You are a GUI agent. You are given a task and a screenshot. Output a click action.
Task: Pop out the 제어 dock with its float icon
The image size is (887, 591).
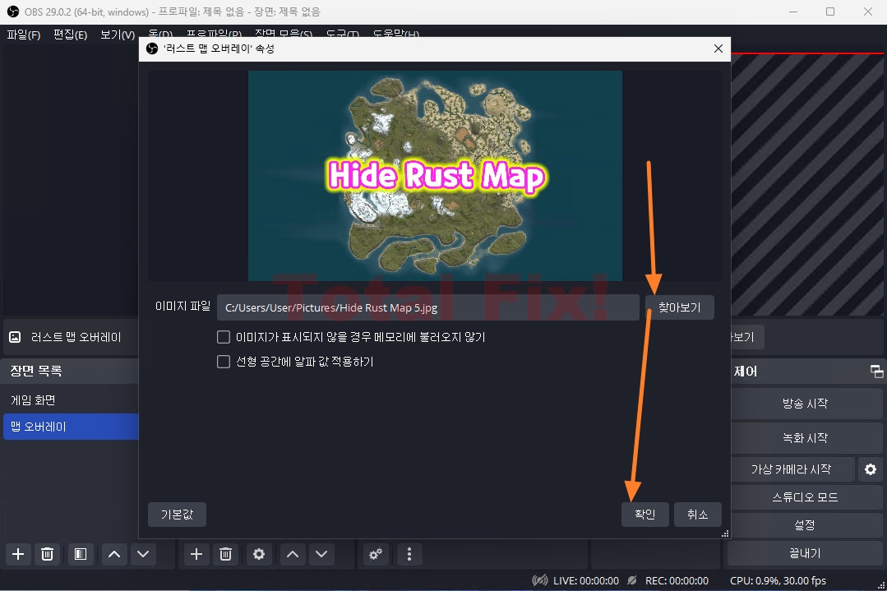(876, 372)
